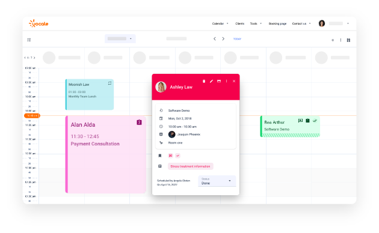Open Stress treatment information link
Viewport: 379px width, 233px height.
click(x=191, y=166)
